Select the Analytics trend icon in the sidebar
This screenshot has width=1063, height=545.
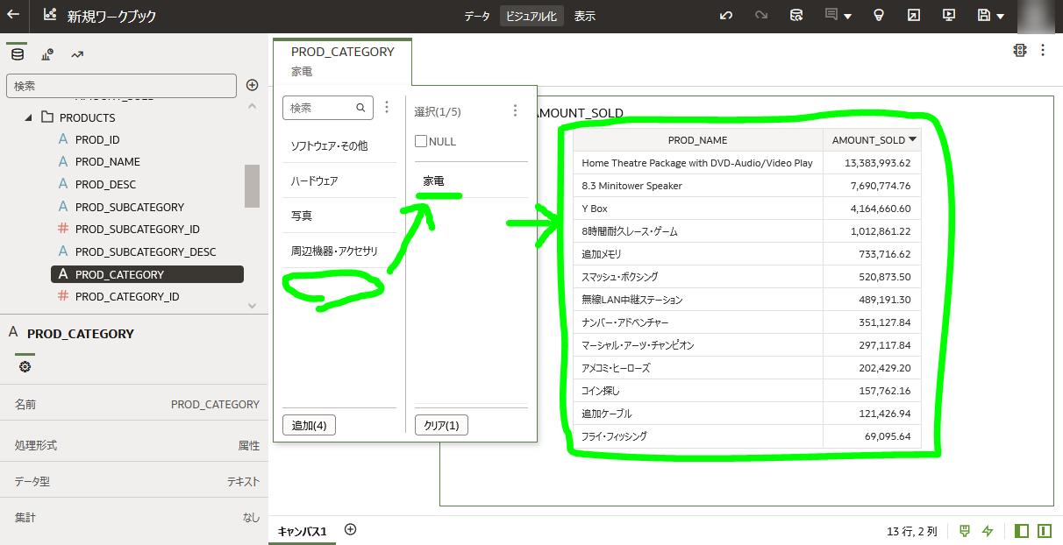pyautogui.click(x=78, y=54)
